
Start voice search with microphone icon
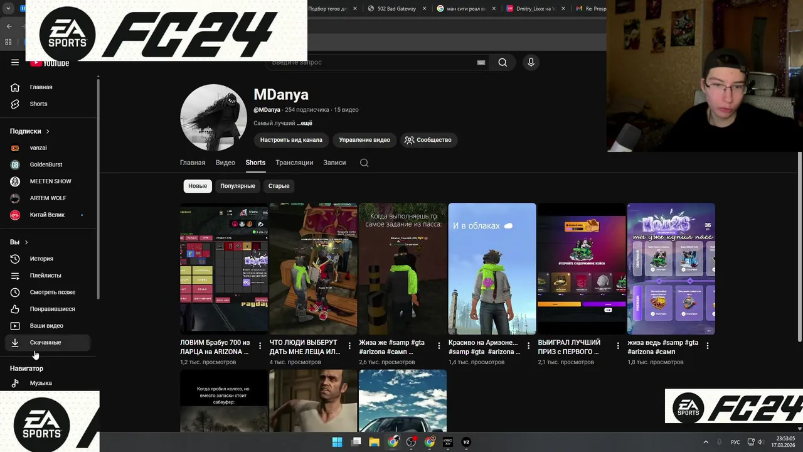(531, 62)
